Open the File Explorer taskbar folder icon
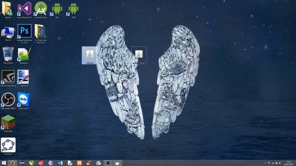 [117, 163]
